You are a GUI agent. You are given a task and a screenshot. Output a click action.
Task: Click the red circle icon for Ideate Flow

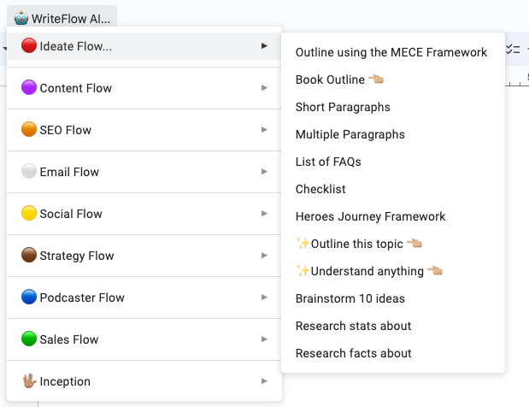(29, 45)
